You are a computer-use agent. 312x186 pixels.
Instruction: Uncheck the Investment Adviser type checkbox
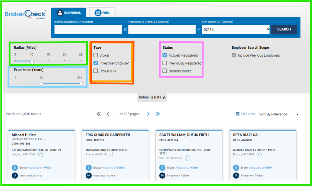[x=96, y=63]
